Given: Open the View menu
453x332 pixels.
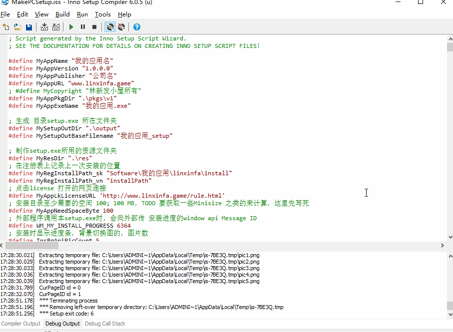Looking at the screenshot, I should tap(41, 14).
